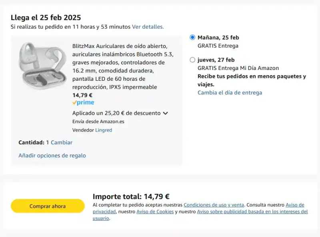Open Condiciones de uso y venta
Screen dimensions: 320x237
tap(214, 205)
